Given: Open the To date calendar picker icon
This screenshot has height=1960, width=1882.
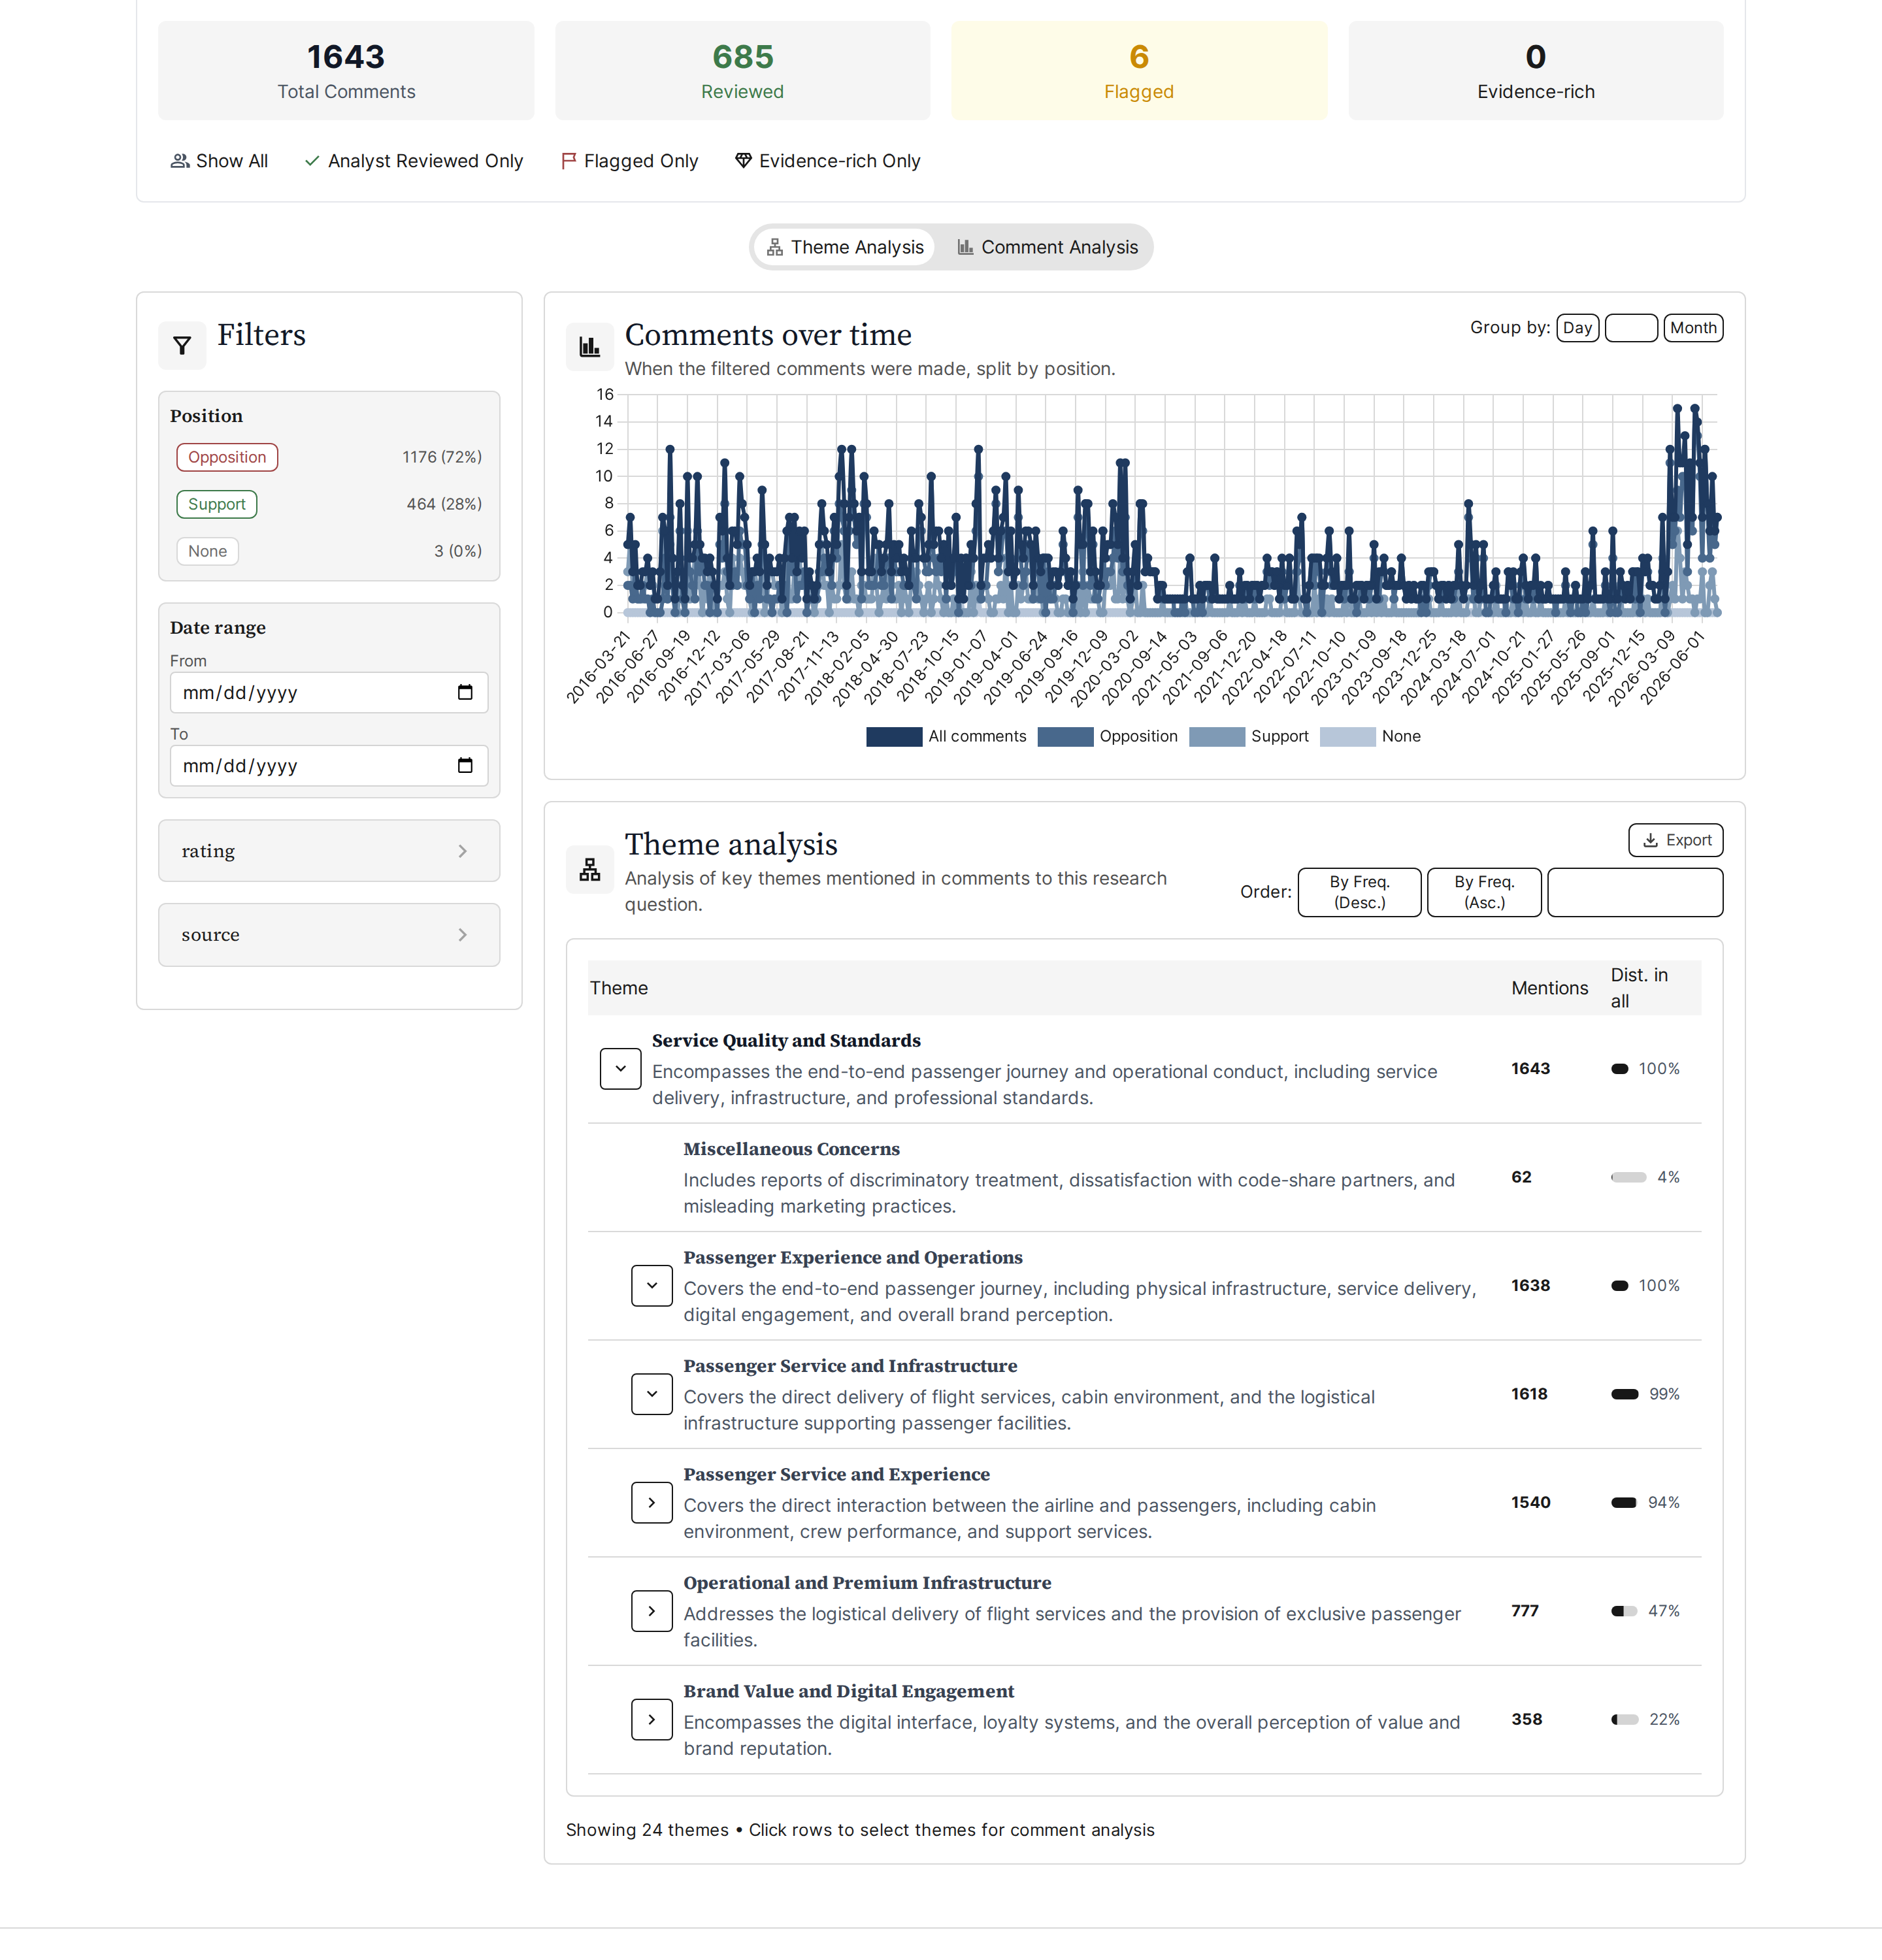Looking at the screenshot, I should [465, 765].
